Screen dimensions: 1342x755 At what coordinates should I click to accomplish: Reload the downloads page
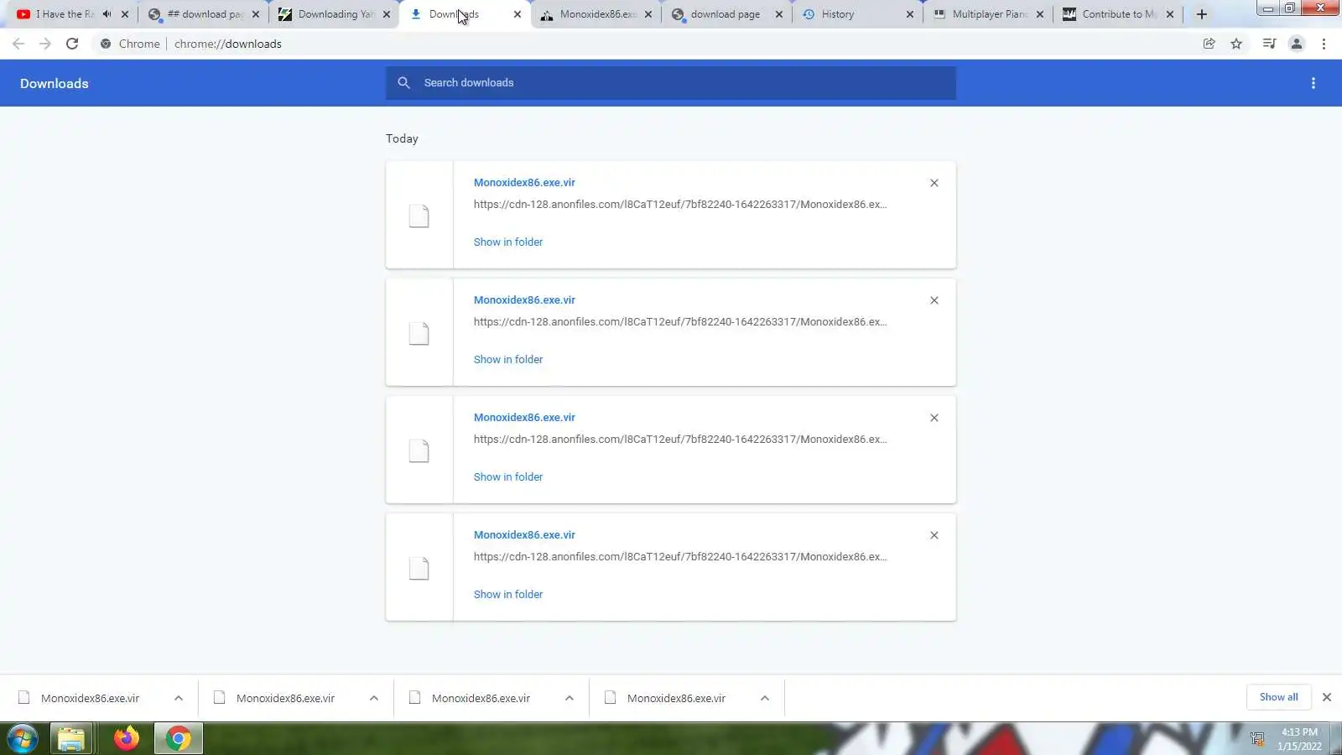tap(72, 44)
